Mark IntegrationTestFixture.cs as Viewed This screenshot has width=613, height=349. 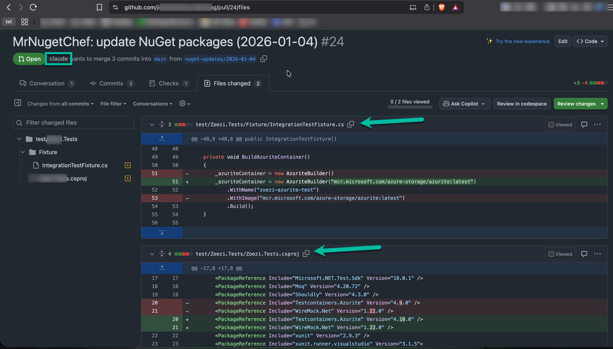click(551, 125)
